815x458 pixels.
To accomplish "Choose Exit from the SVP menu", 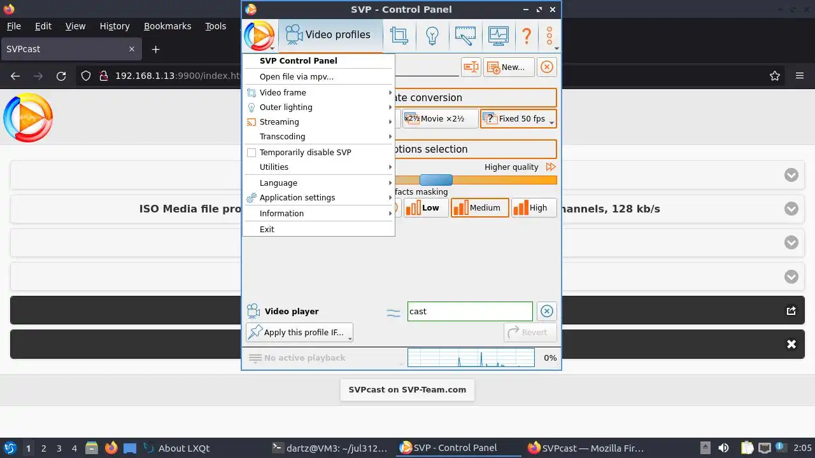I will point(318,229).
